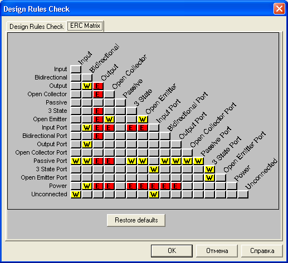Toggle E cell at Power row, Output column
This screenshot has height=263, width=288.
[98, 186]
